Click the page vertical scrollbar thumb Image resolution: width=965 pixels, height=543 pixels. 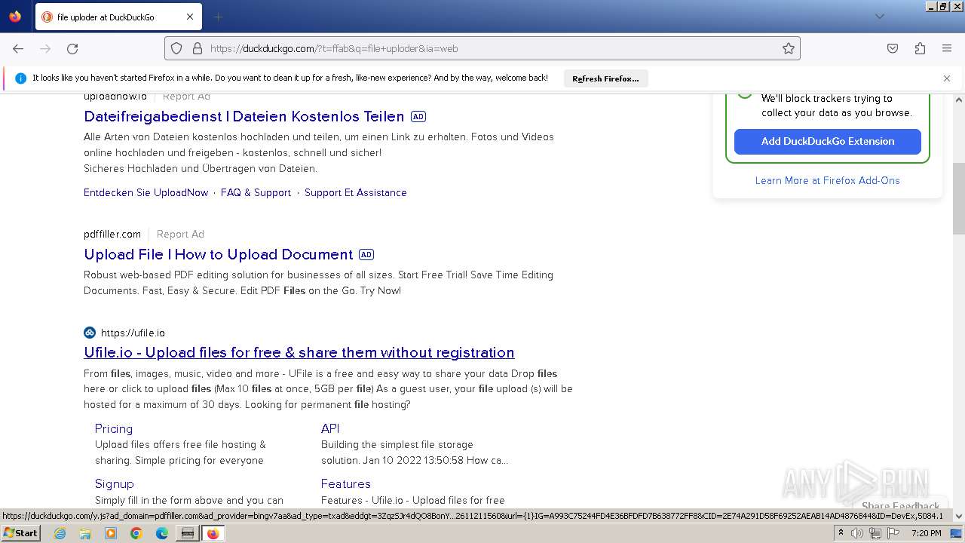tap(959, 199)
